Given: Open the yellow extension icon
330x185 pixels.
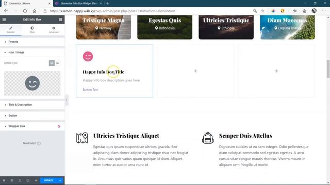Looking at the screenshot, I should click(x=283, y=11).
